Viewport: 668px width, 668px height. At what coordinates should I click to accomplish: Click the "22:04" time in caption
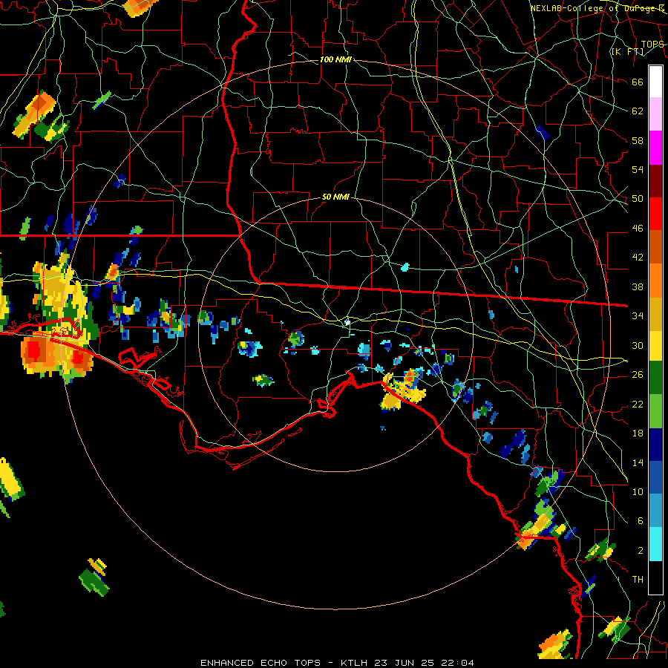457,663
